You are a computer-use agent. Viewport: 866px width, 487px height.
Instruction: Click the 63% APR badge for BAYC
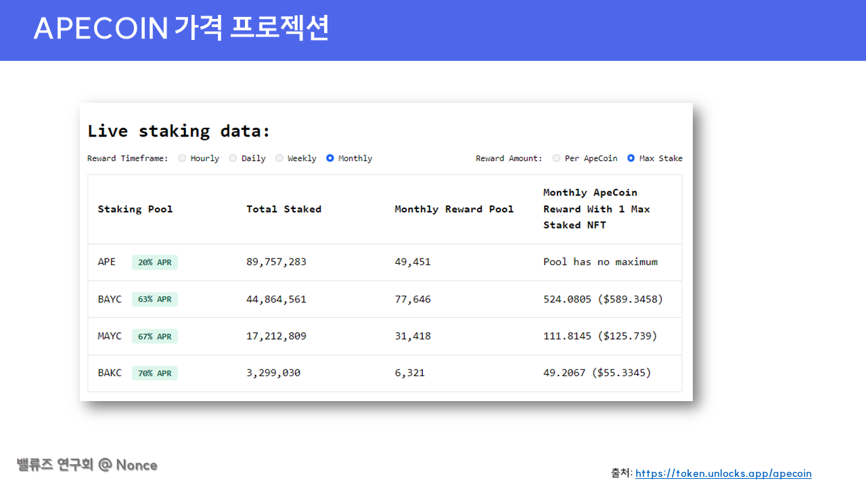click(154, 299)
